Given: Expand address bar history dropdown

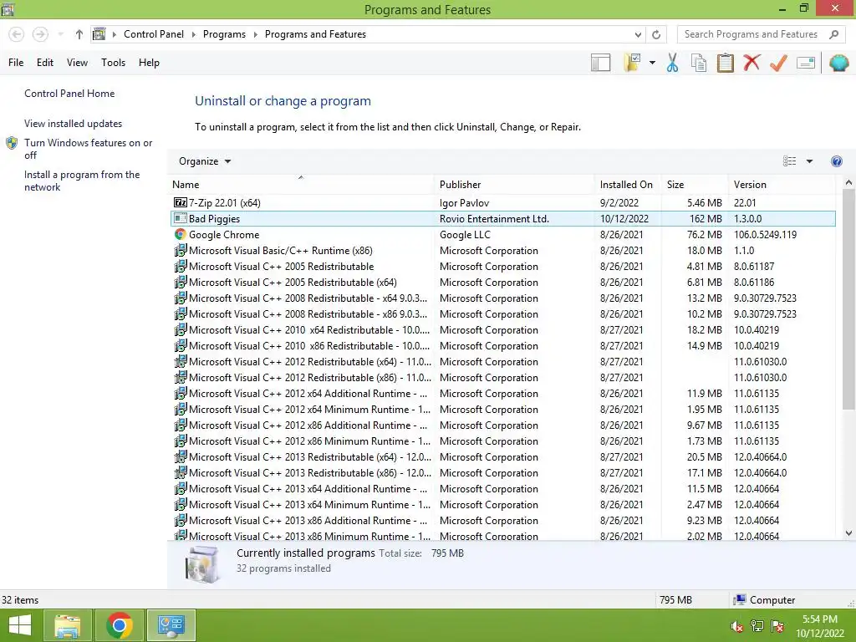Looking at the screenshot, I should pos(638,34).
